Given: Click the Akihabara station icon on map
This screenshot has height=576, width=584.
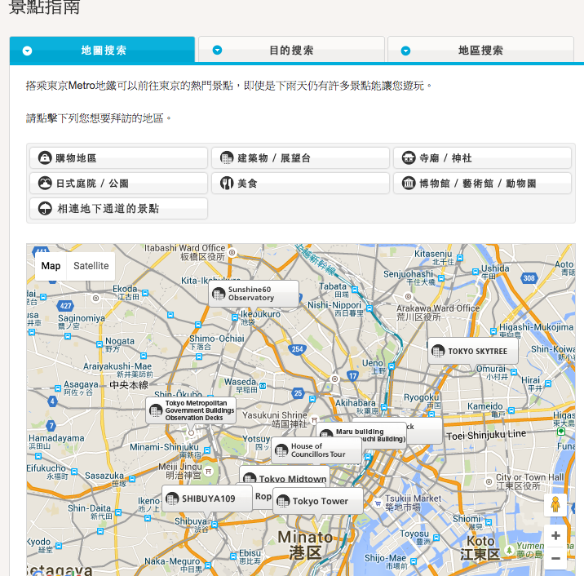Looking at the screenshot, I should tap(384, 407).
